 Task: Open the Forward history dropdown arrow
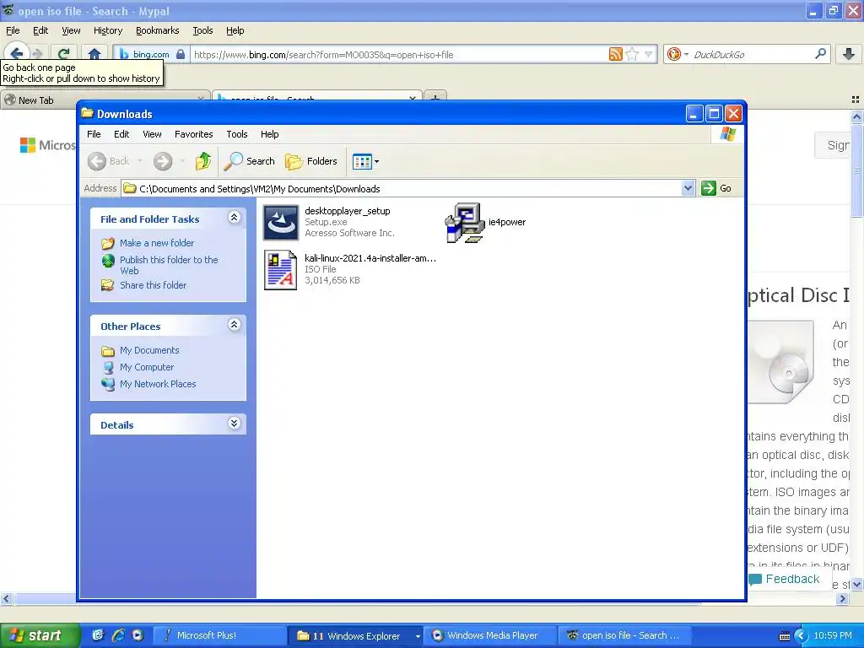coord(182,161)
